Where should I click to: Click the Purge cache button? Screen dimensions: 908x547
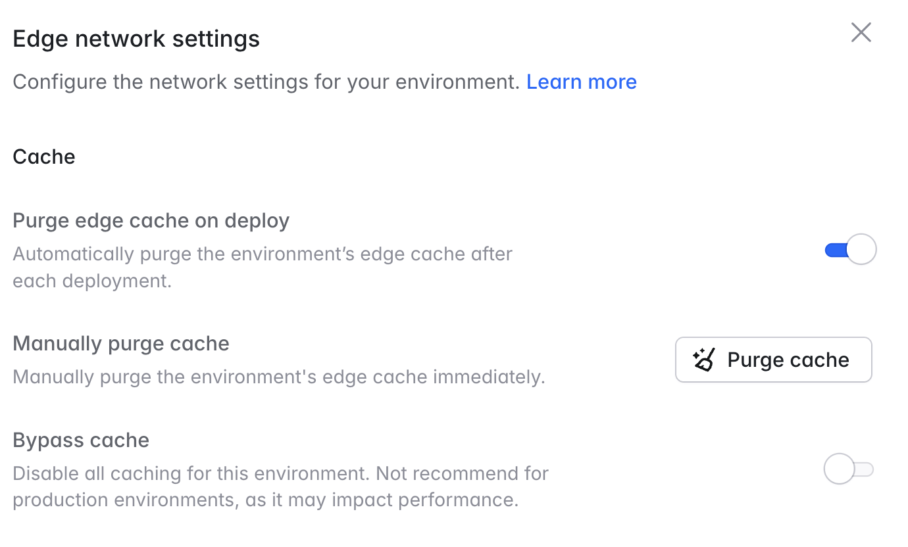point(774,360)
